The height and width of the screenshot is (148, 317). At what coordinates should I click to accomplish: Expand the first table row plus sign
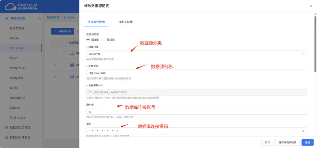pyautogui.click(x=55, y=53)
